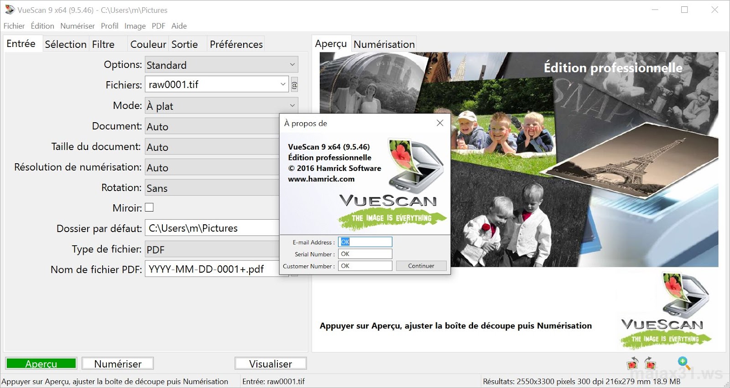This screenshot has width=730, height=388.
Task: Open the Aide menu
Action: pos(179,26)
